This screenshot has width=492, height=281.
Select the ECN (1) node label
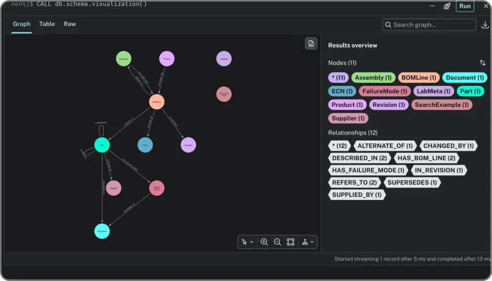(342, 91)
